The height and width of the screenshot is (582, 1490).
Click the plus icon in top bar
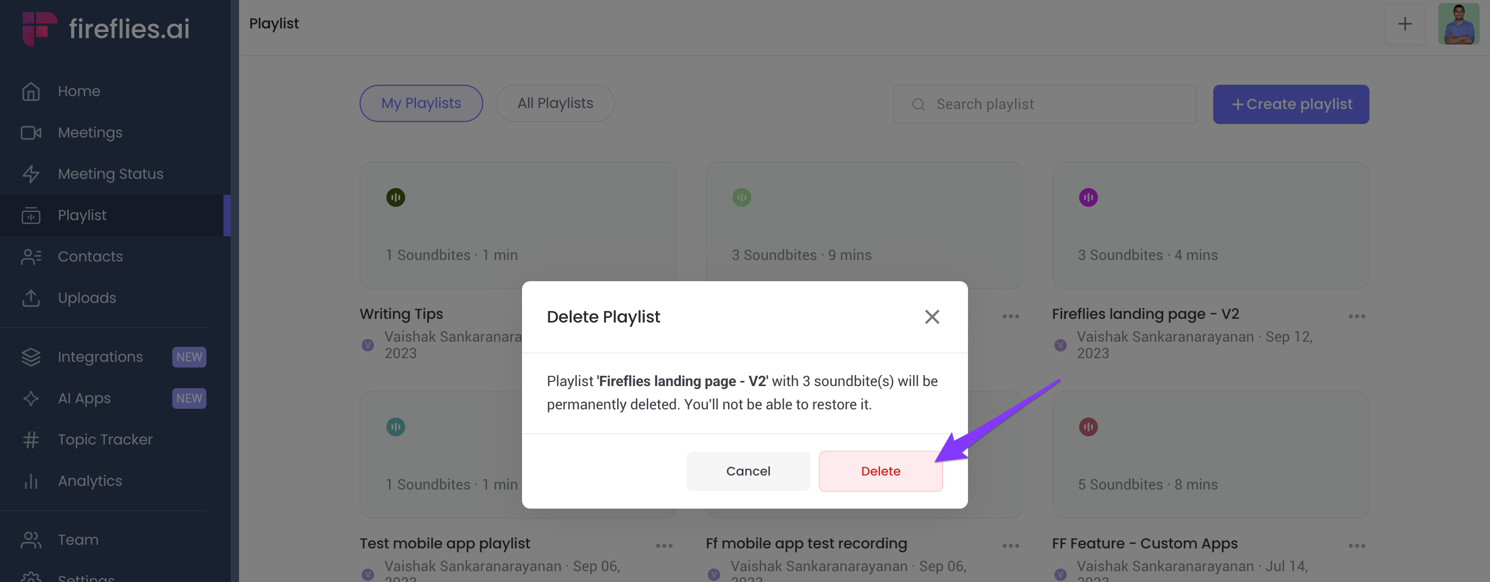(x=1405, y=24)
